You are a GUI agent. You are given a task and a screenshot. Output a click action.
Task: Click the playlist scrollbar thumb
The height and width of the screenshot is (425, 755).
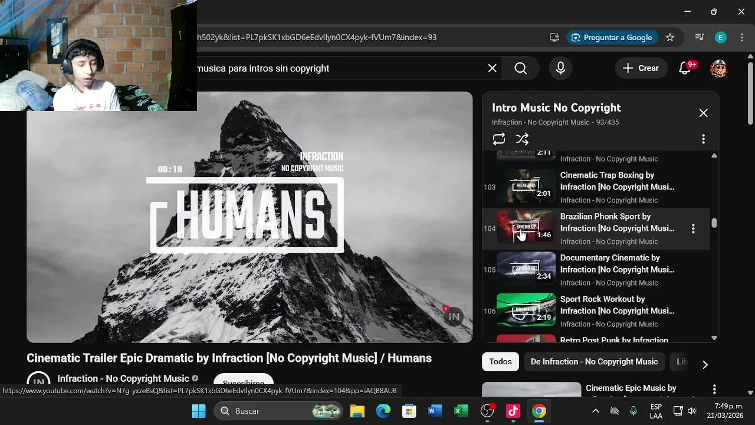pos(714,223)
